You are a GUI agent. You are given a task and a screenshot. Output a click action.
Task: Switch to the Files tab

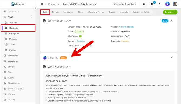[80, 12]
